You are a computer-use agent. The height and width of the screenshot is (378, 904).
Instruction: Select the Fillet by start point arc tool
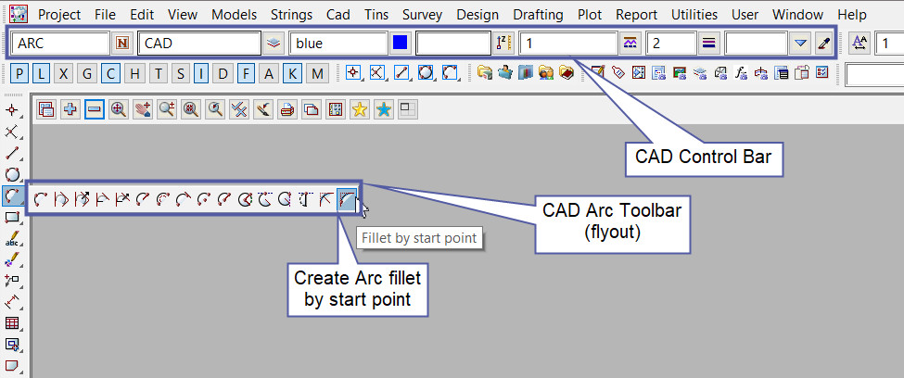click(x=347, y=199)
